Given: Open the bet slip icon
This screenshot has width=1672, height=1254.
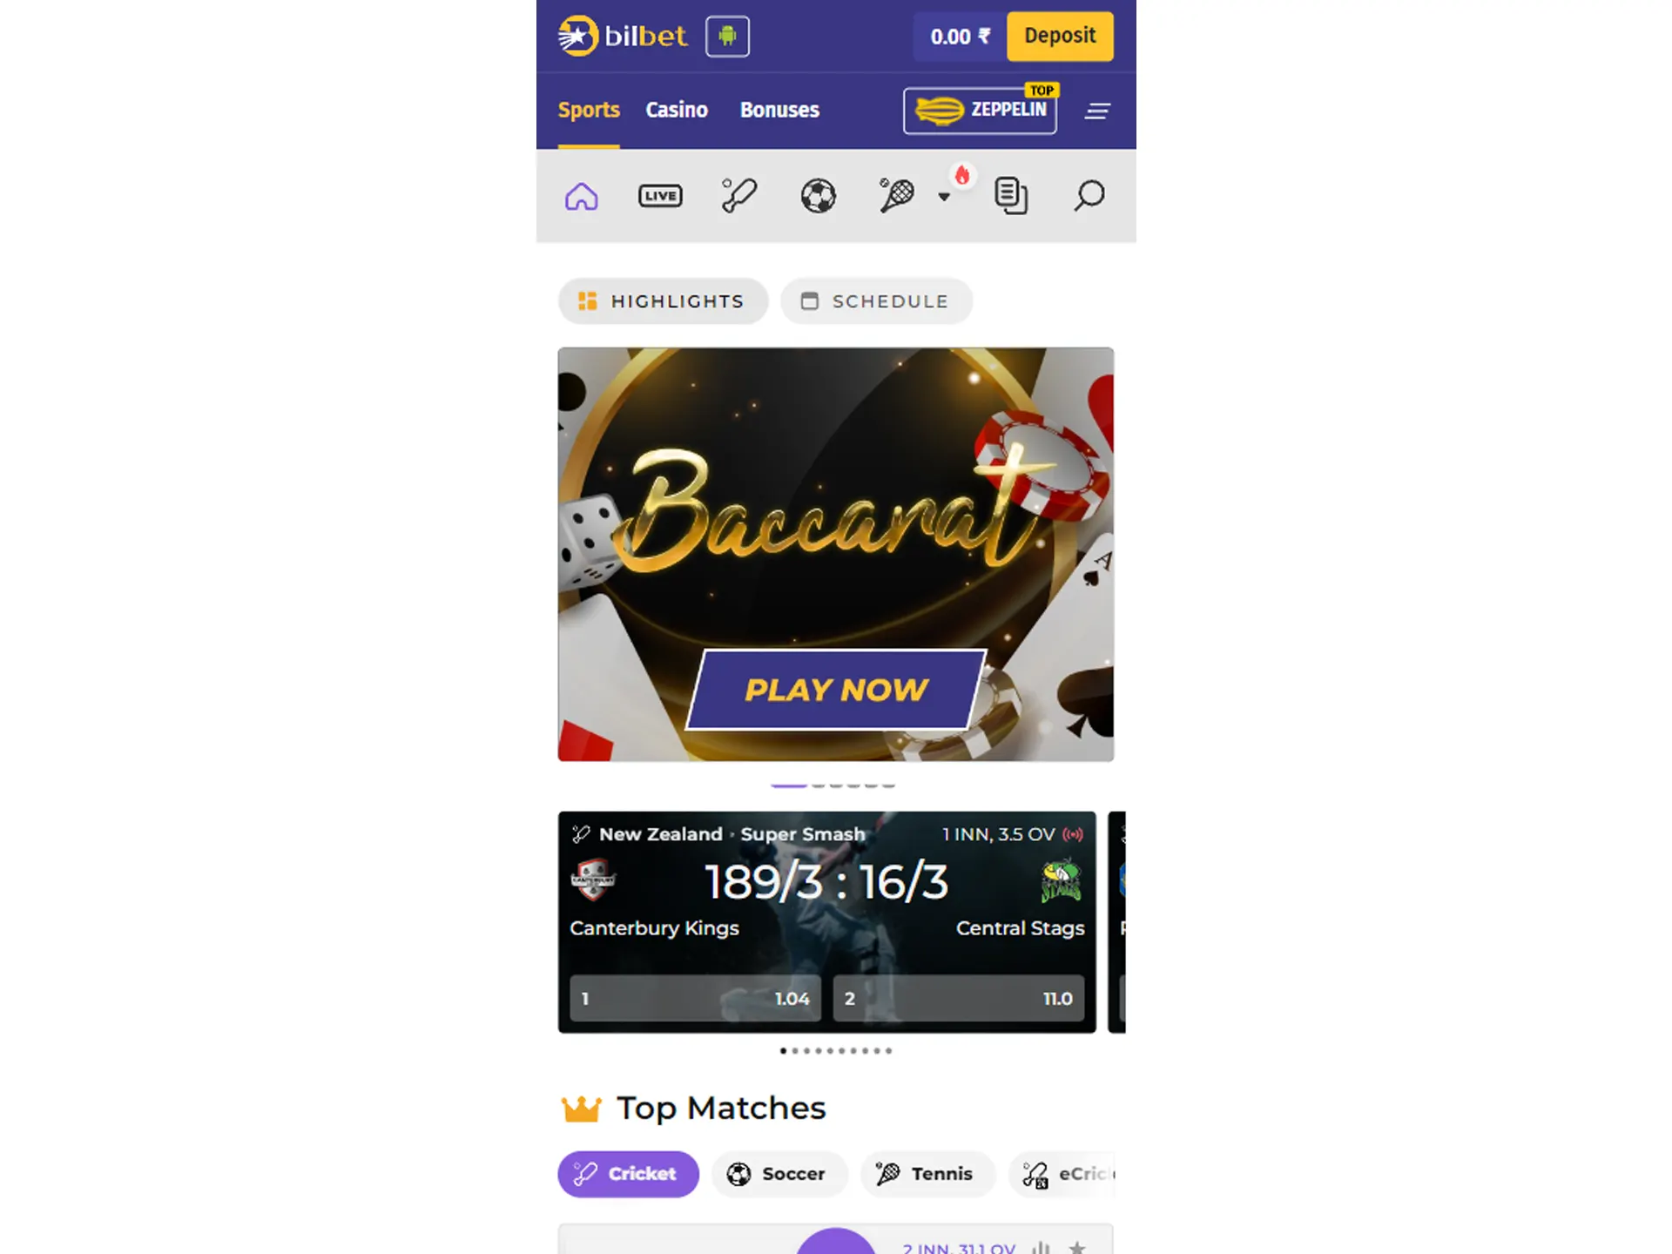Looking at the screenshot, I should coord(1011,195).
